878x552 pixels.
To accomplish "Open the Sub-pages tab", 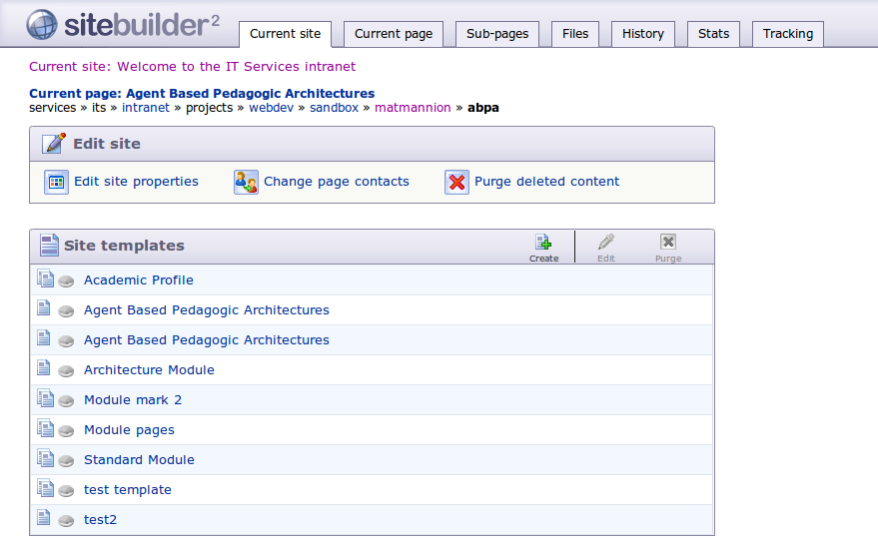I will (x=497, y=34).
